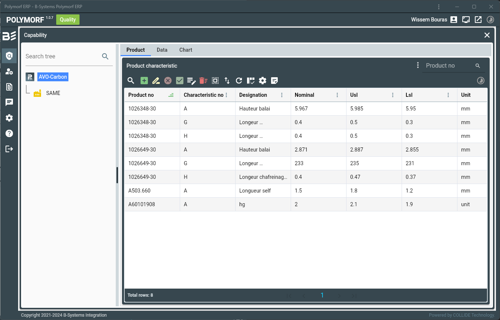This screenshot has width=500, height=320.
Task: Select the SAME node in the tree
Action: 53,93
